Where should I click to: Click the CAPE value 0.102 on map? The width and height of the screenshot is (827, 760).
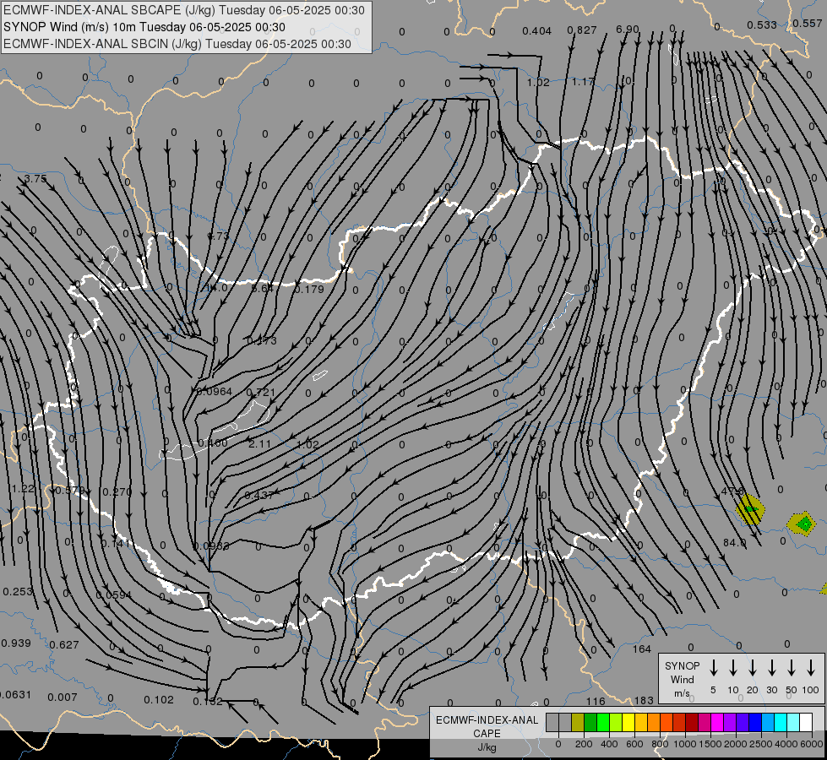[x=159, y=700]
